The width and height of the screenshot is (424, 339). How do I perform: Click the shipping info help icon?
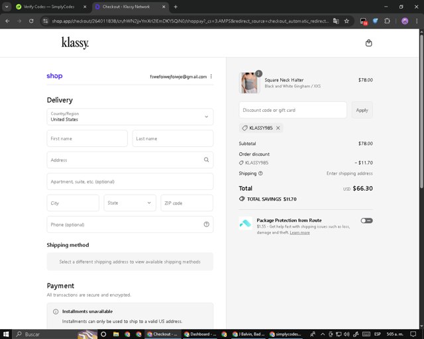(x=260, y=173)
